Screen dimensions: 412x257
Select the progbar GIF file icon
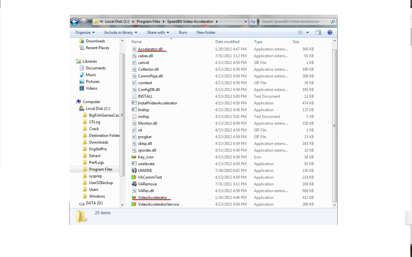coord(135,137)
